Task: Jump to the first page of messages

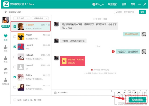Action: coord(119,93)
